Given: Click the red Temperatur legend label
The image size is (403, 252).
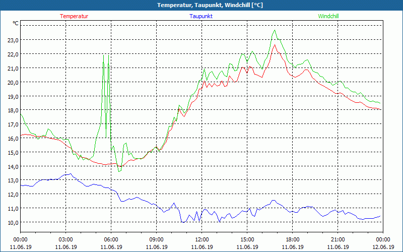Looking at the screenshot, I should tap(74, 16).
